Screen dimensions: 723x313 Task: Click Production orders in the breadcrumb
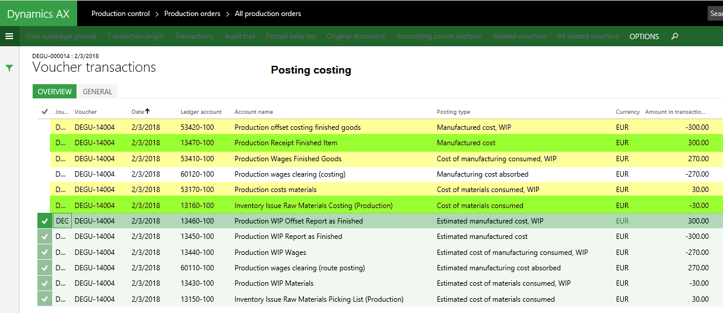(192, 13)
